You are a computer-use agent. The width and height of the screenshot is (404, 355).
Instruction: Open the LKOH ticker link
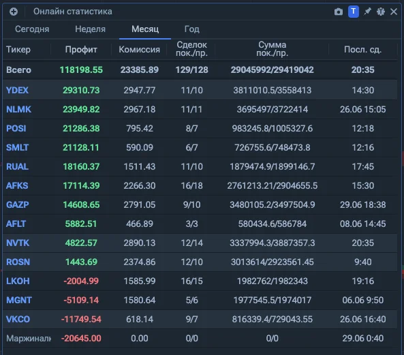coord(18,281)
